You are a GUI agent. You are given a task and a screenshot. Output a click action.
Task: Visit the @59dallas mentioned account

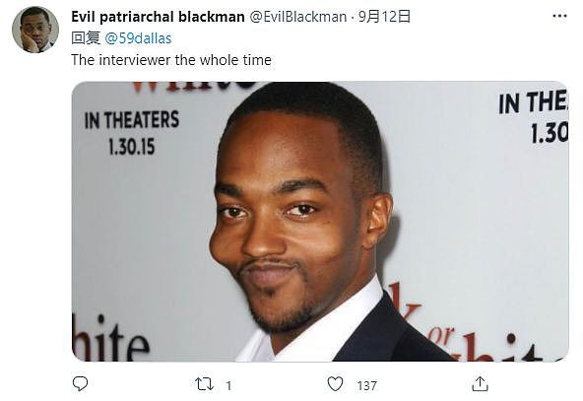[x=138, y=38]
